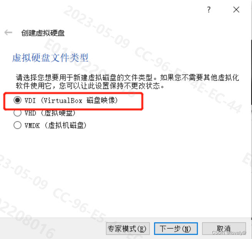Go back using the left arrow icon
The image size is (252, 239).
(x=8, y=32)
